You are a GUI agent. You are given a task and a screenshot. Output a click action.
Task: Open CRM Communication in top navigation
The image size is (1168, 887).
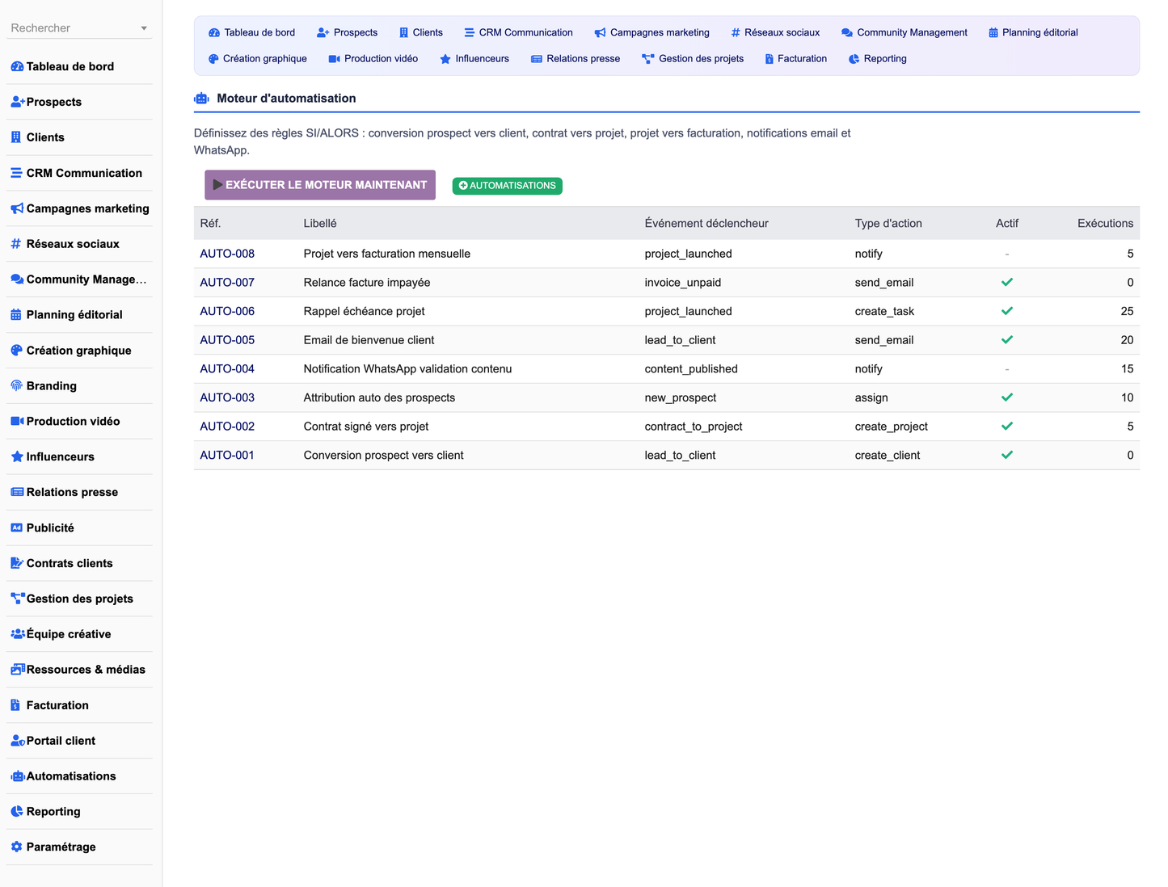(x=518, y=32)
